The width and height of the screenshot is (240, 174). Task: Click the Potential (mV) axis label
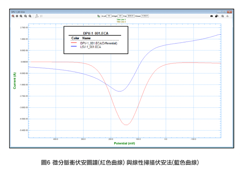tap(125, 144)
